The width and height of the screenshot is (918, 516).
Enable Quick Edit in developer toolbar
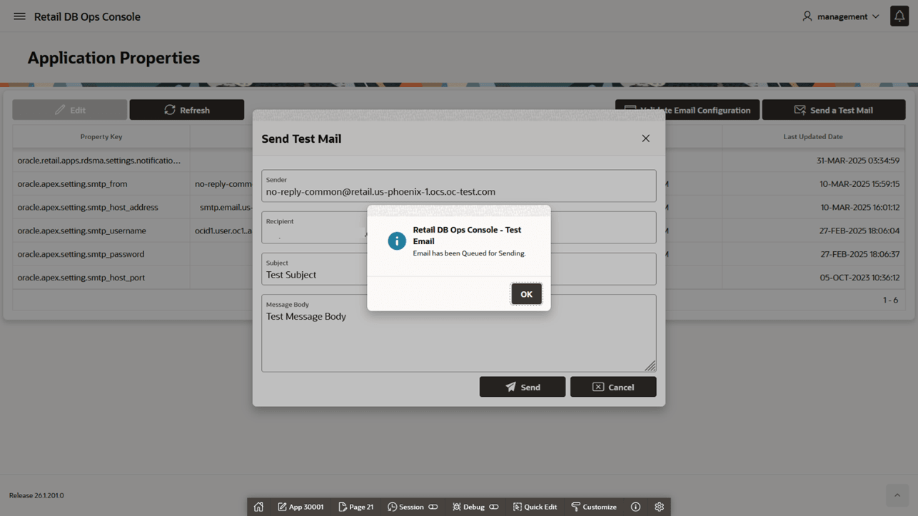[x=535, y=507]
